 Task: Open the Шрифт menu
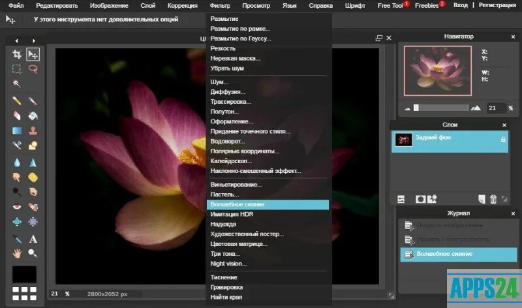[355, 5]
